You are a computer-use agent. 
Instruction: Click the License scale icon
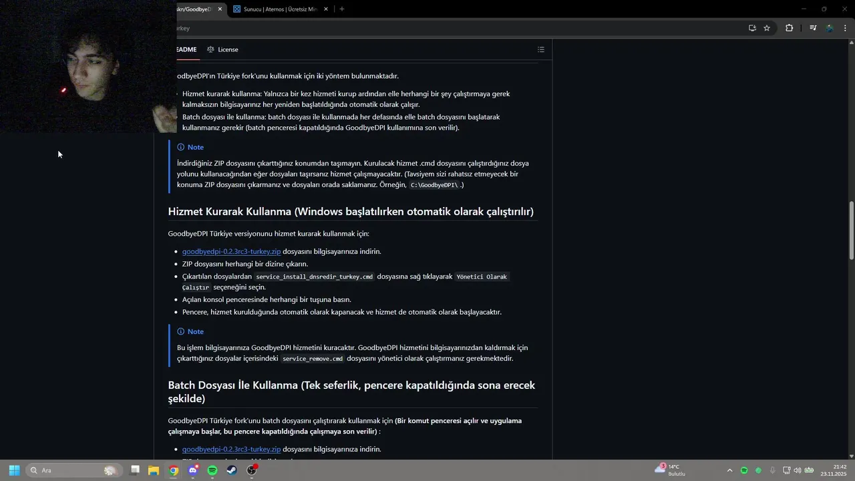click(x=210, y=49)
